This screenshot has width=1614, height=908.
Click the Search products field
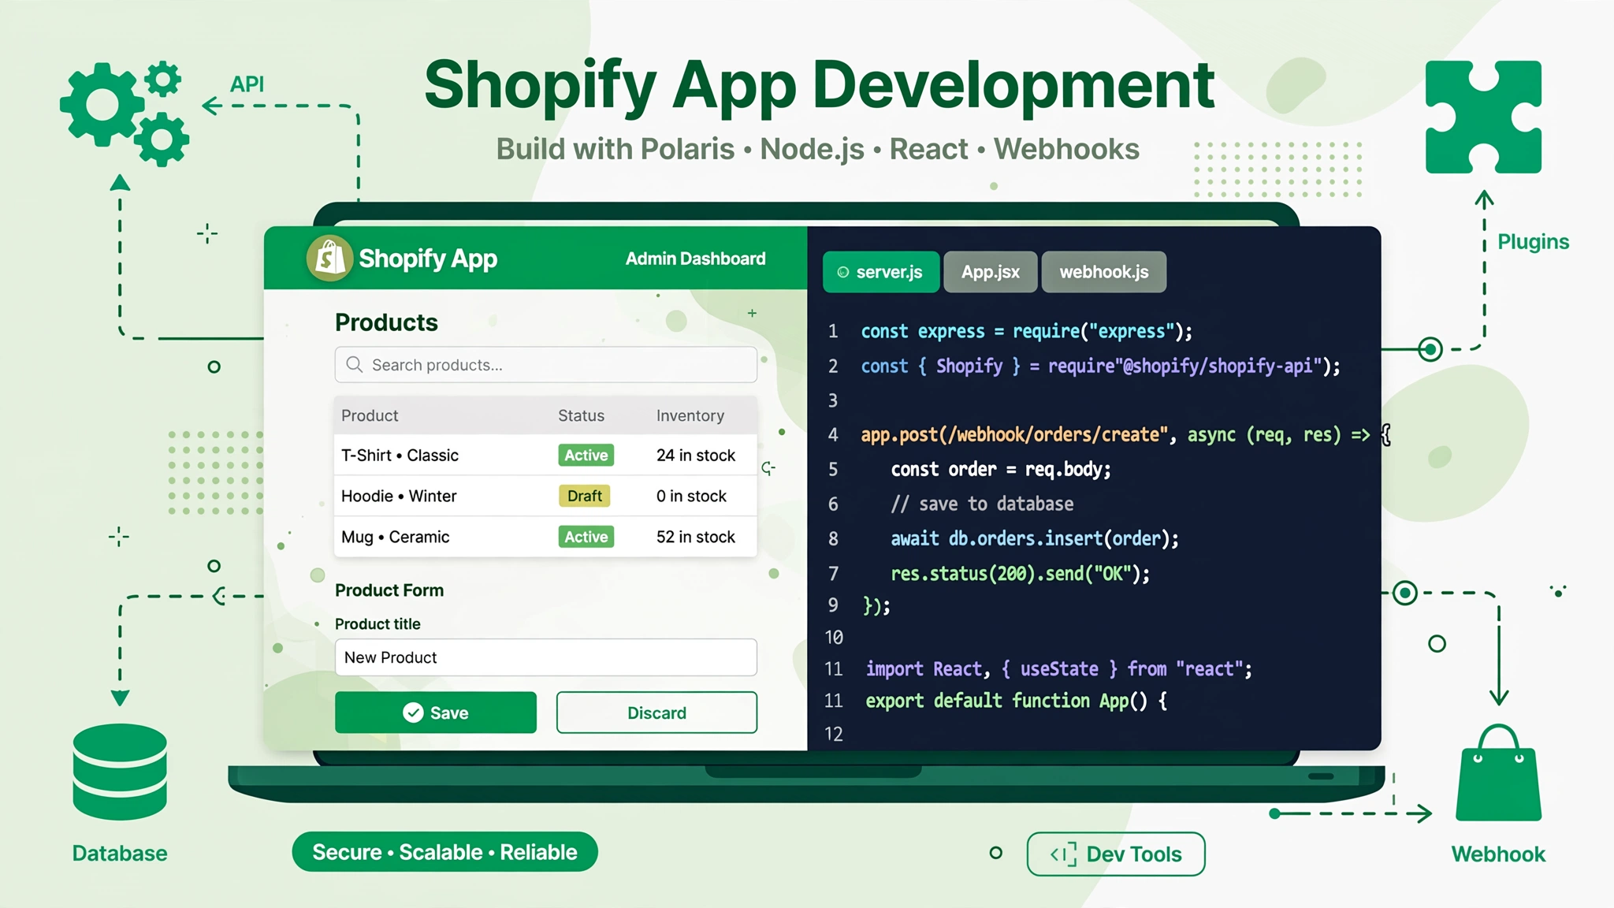(x=545, y=364)
